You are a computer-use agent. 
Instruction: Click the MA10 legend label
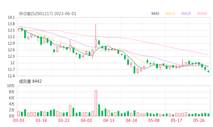170,14
